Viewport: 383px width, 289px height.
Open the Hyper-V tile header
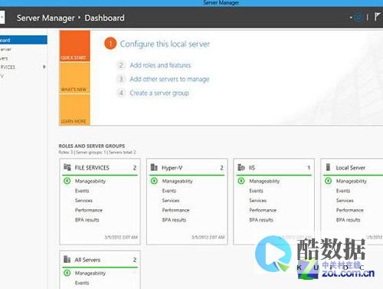(187, 168)
